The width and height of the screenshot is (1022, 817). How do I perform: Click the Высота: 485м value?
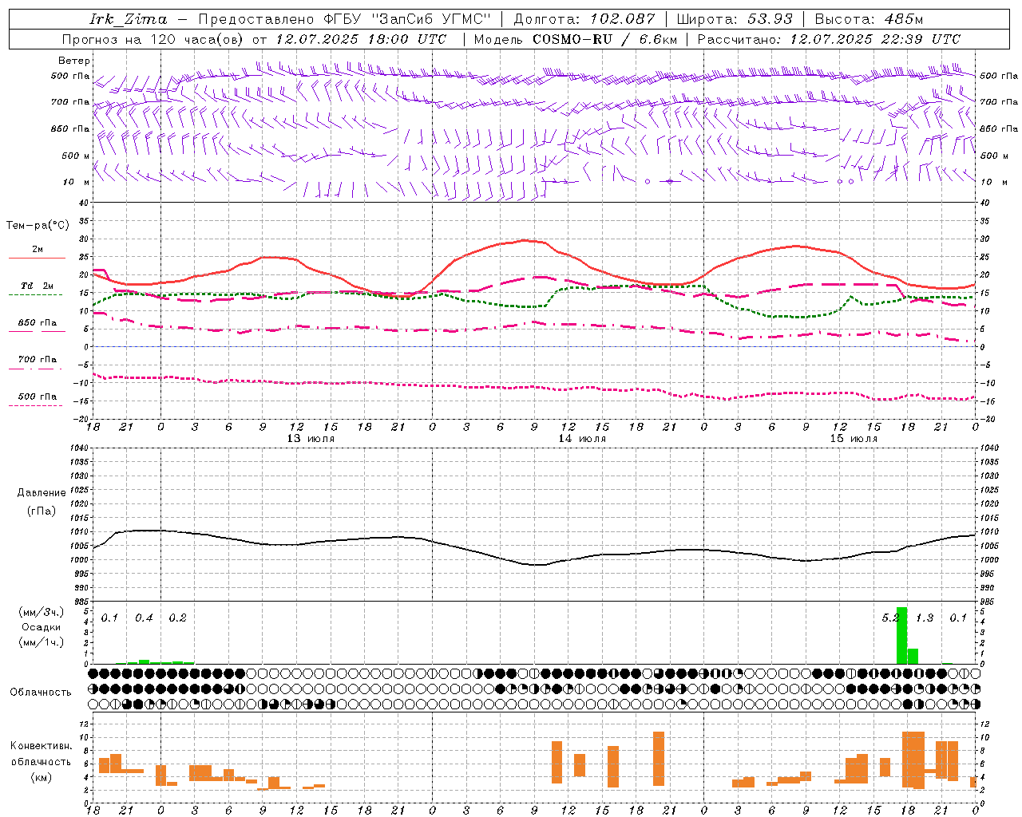tap(869, 18)
